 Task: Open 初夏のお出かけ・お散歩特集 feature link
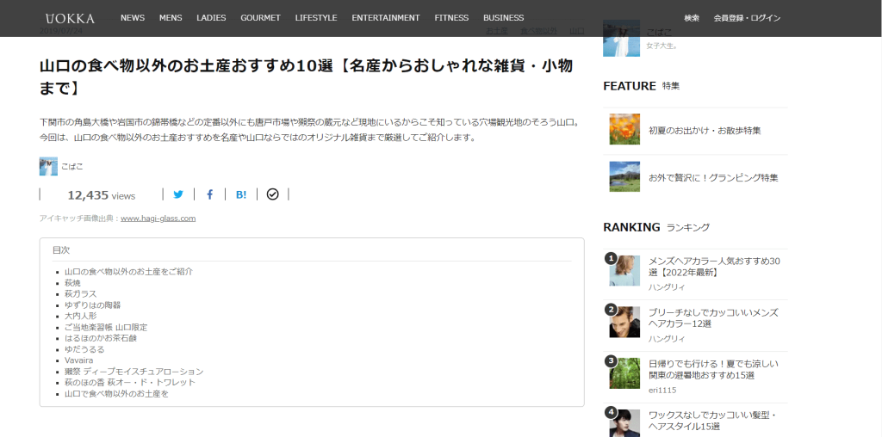pyautogui.click(x=705, y=130)
